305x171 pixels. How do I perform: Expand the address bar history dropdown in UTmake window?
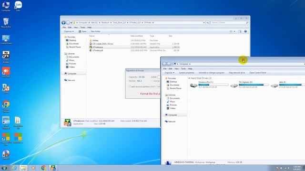204,23
